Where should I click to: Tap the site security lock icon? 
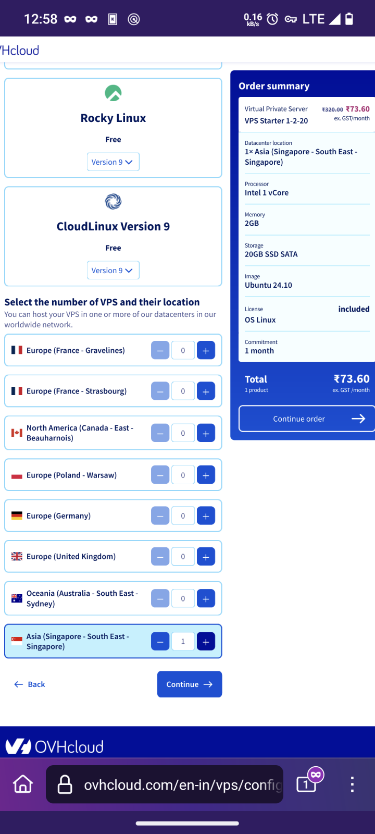[65, 784]
